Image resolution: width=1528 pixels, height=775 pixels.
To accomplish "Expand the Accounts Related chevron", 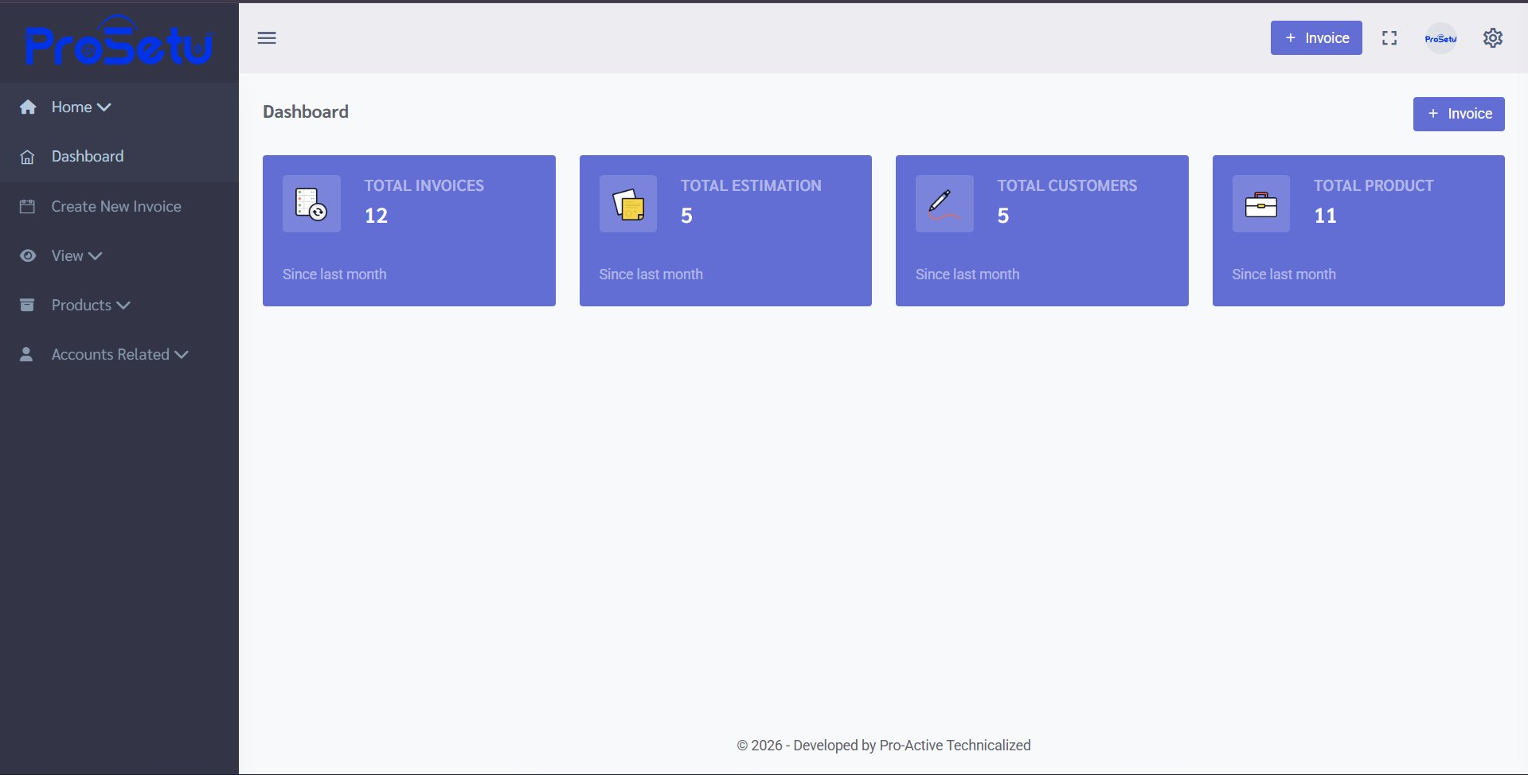I will [x=182, y=355].
